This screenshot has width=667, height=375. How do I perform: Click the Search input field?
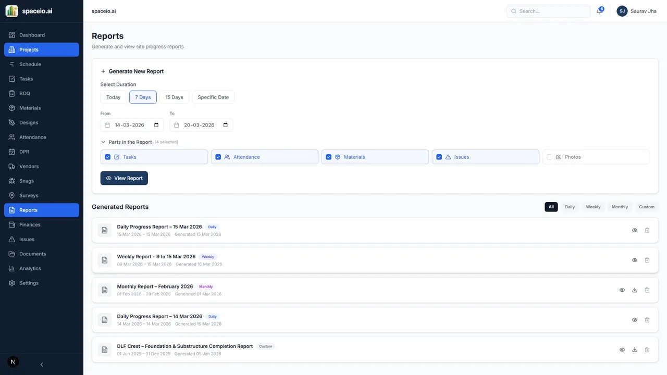pos(548,11)
